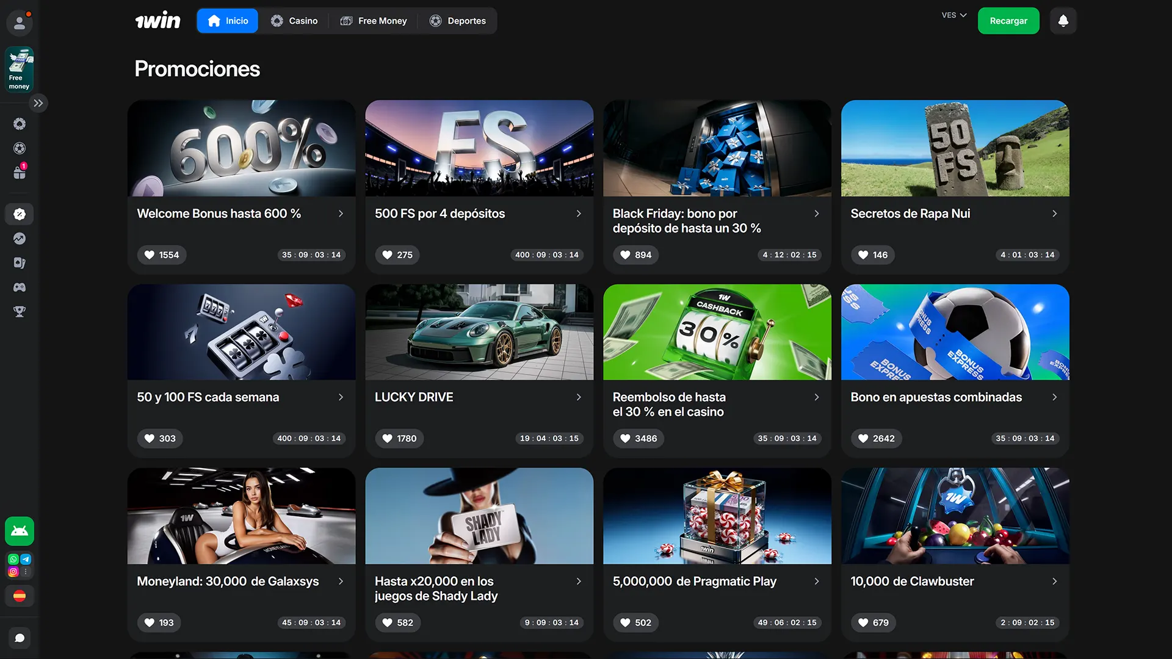Open live chat via the speech bubble icon
The width and height of the screenshot is (1172, 659).
tap(20, 638)
